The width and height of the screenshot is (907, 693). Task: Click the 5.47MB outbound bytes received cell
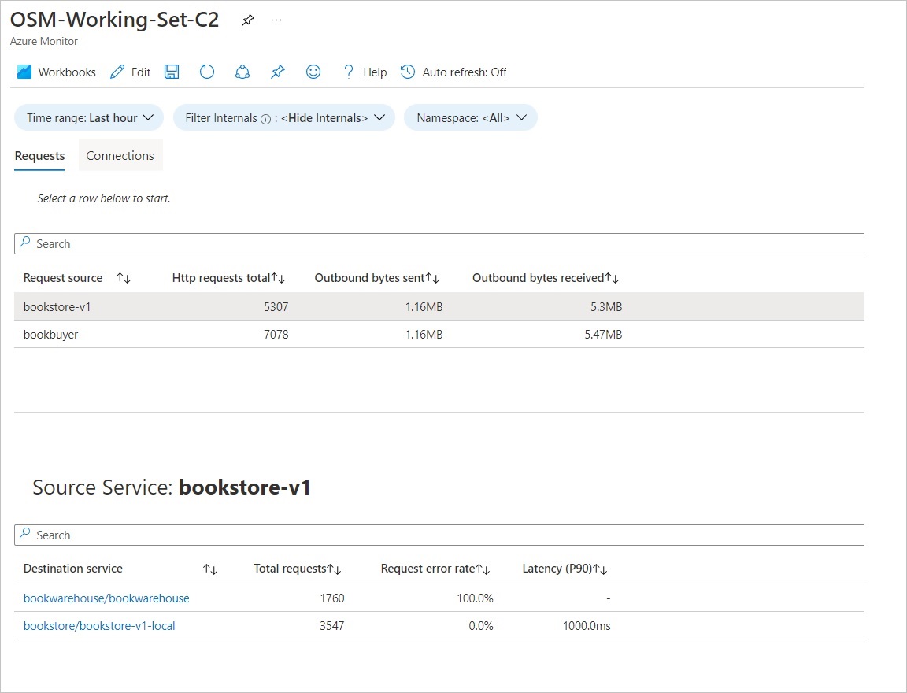click(603, 335)
